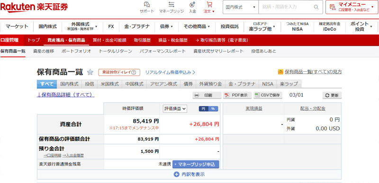Click the search magnifier icon
This screenshot has height=183, width=379.
pyautogui.click(x=316, y=7)
